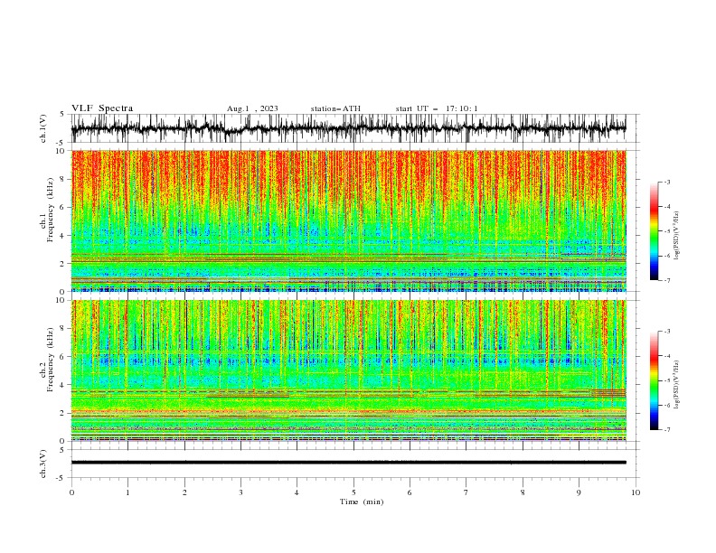Click the "-3" tick on ch.1 color bar
The height and width of the screenshot is (553, 716).
666,182
